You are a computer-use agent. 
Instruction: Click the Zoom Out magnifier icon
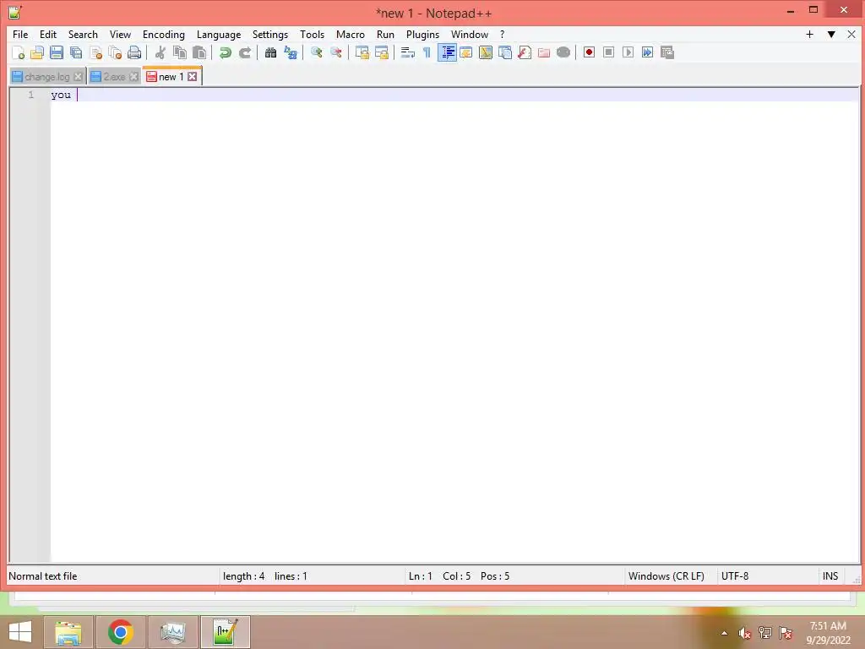(335, 52)
